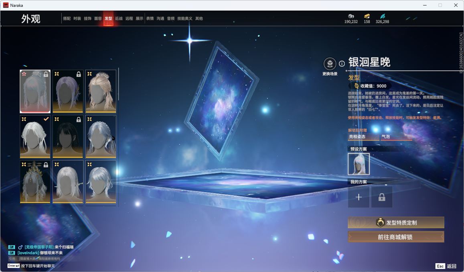The height and width of the screenshot is (272, 464).
Task: Select the equipped white hairstyle with checkmark
Action: (x=35, y=136)
